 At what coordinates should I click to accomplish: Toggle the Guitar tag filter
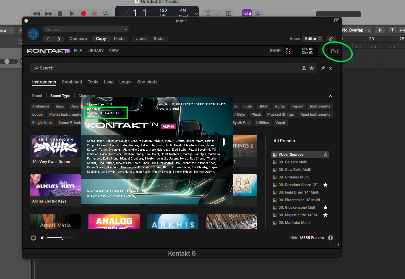(280, 106)
